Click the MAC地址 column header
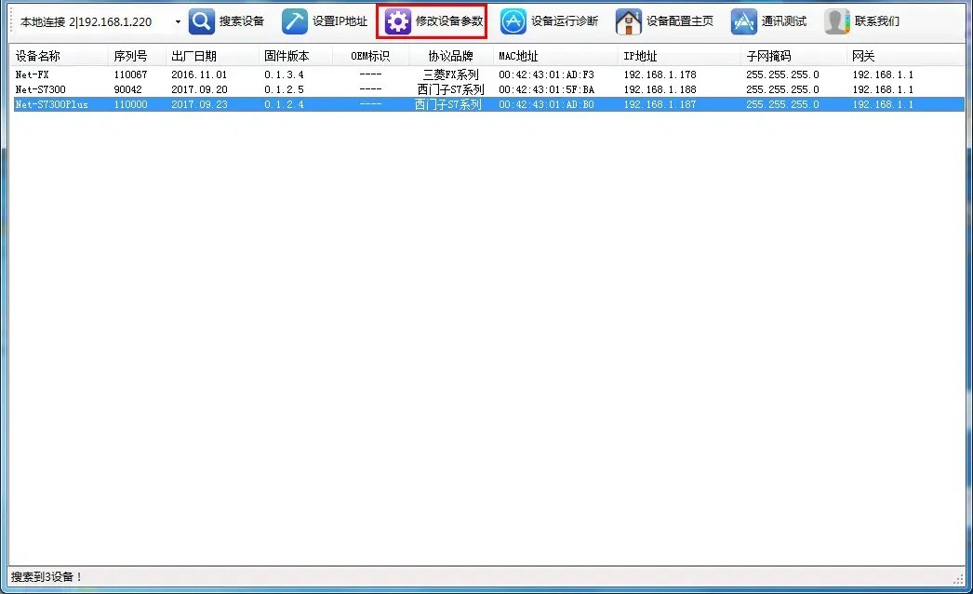 coord(556,56)
